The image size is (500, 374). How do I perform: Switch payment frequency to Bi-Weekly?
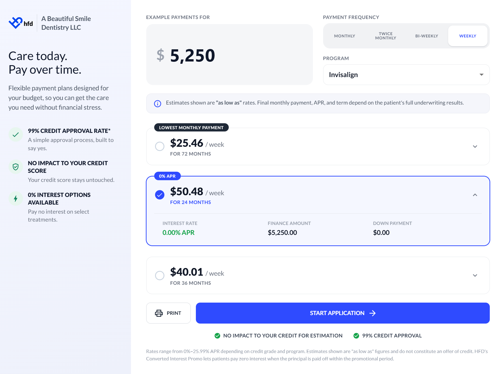tap(427, 36)
